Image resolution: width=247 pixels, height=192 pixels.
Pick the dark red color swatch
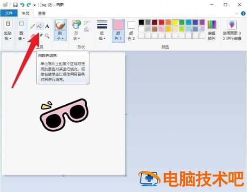click(154, 22)
